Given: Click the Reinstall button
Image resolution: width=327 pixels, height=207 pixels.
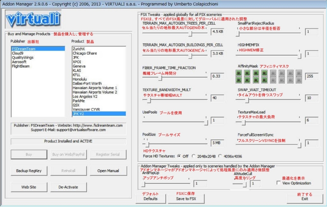Looking at the screenshot, I should (68, 171).
